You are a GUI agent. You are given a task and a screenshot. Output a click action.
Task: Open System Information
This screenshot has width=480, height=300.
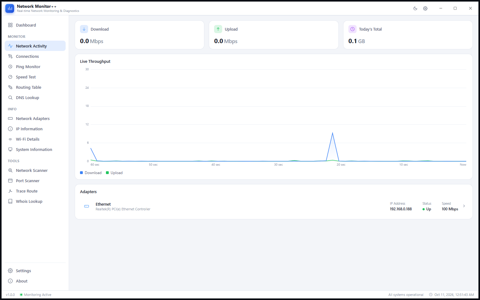35,149
